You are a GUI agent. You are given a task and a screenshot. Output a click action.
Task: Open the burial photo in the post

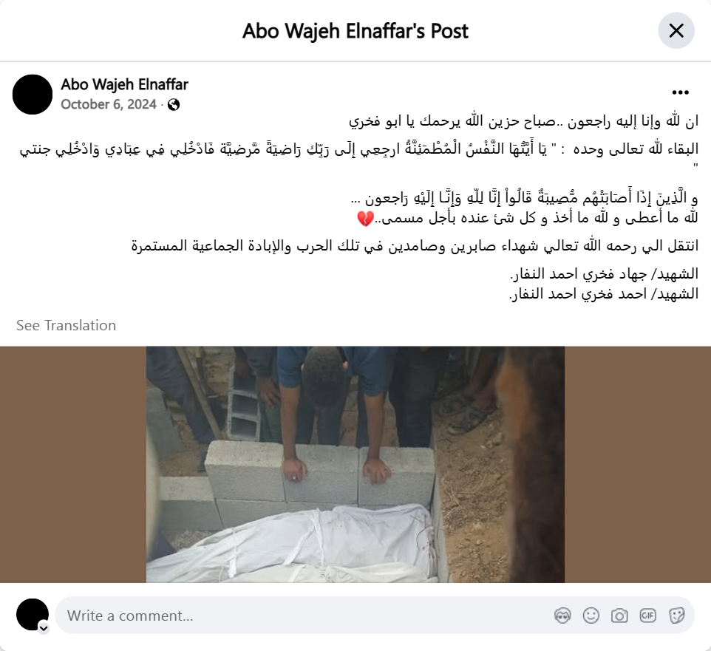(x=355, y=464)
